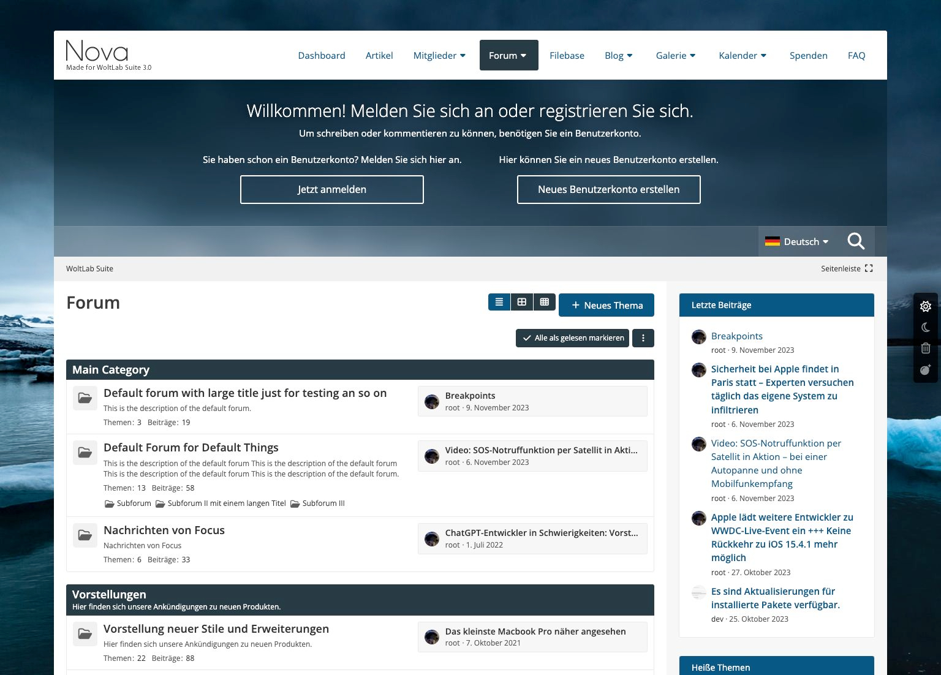Go to the Filebase menu item
The image size is (941, 675).
click(x=567, y=56)
